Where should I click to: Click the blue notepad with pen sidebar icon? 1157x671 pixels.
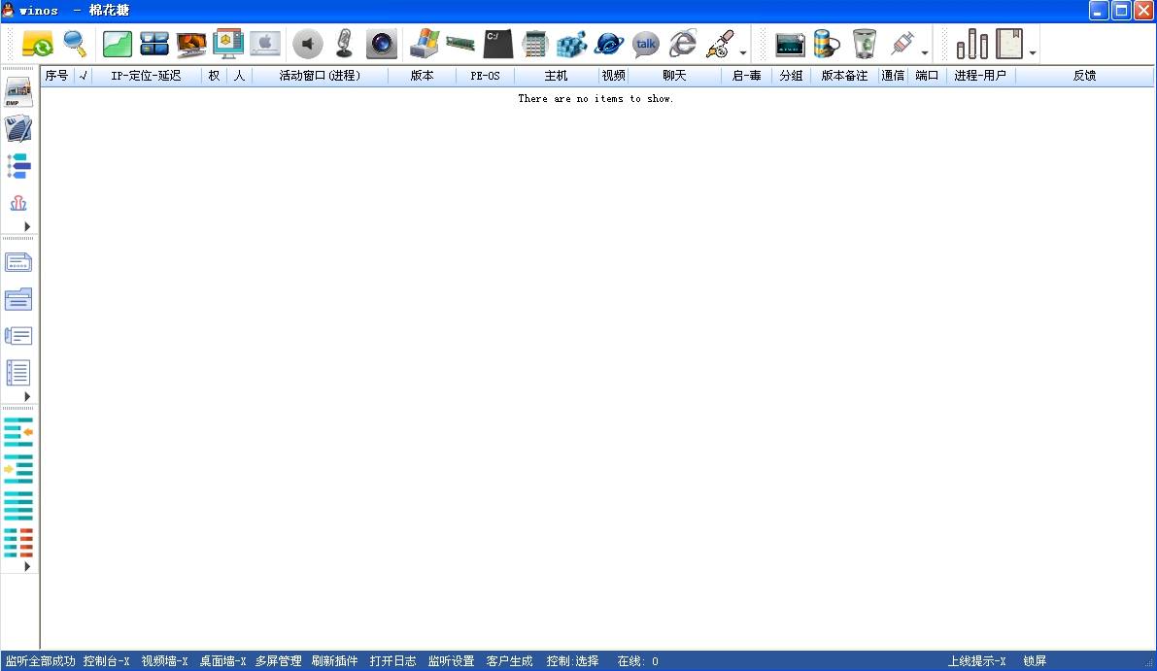point(18,130)
